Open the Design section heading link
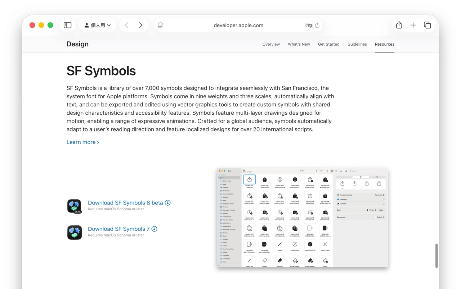The width and height of the screenshot is (461, 289). (77, 44)
